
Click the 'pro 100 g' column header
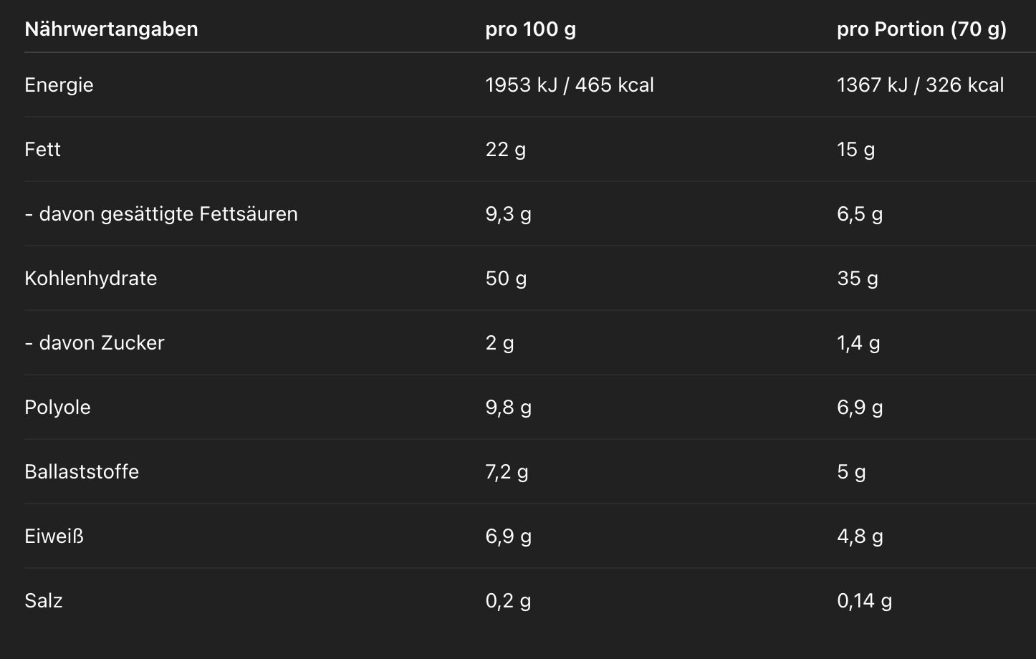click(x=530, y=29)
